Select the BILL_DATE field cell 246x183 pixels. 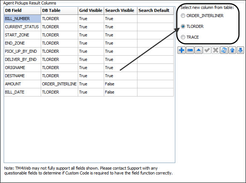tap(23, 92)
